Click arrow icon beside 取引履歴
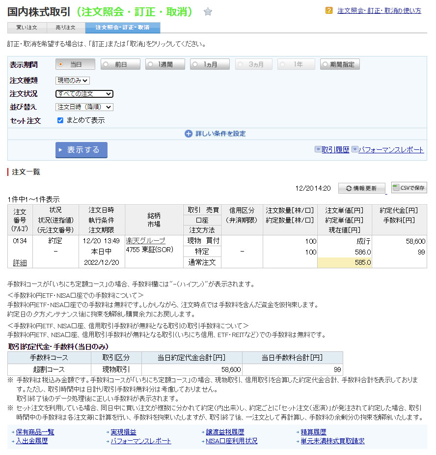Screen dimensions: 436x455 [x=318, y=150]
